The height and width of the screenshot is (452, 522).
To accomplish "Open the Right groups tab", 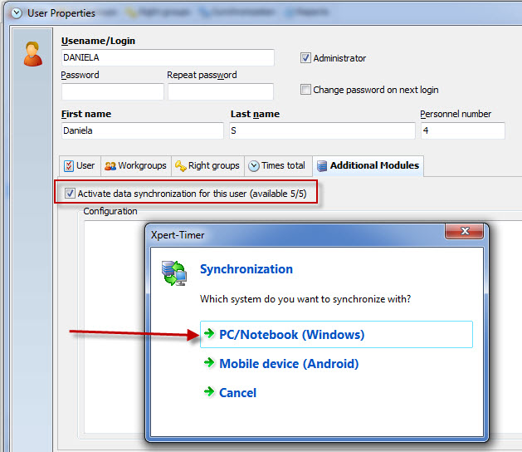I will (x=207, y=165).
